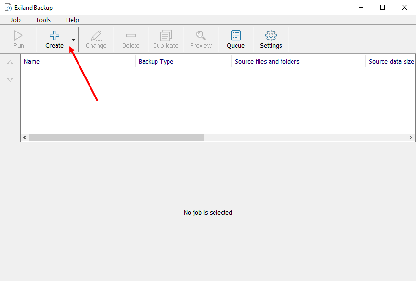
Task: Open the Job menu
Action: point(15,20)
